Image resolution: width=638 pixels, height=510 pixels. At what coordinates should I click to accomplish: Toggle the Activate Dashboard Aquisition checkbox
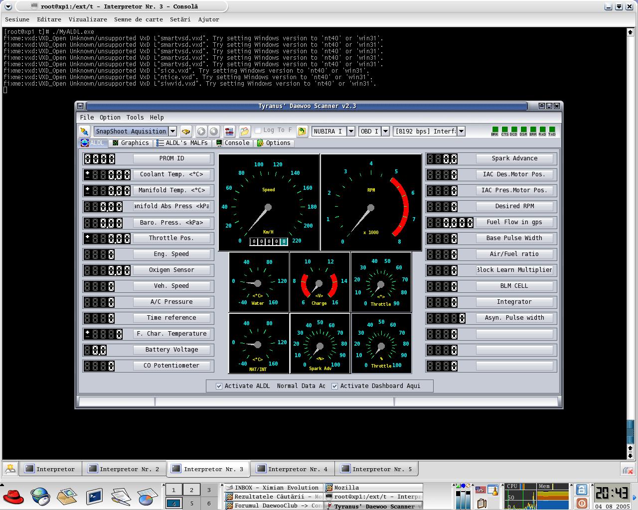[x=334, y=386]
